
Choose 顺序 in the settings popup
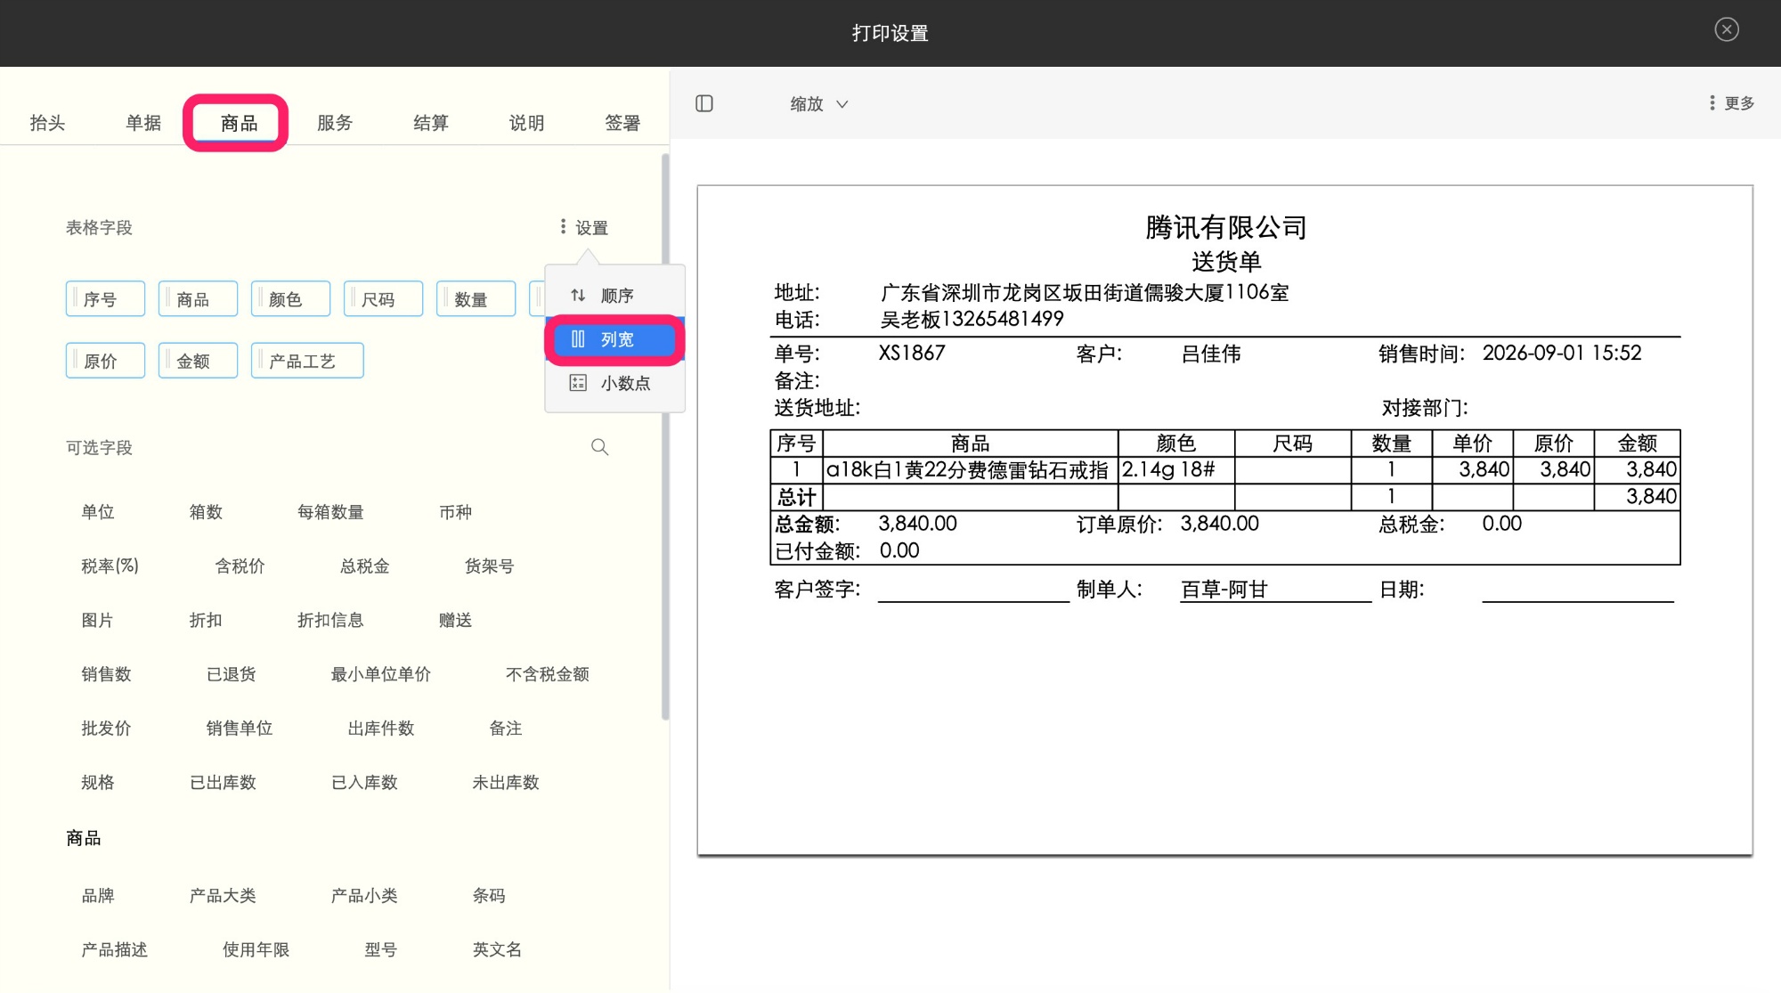tap(614, 296)
